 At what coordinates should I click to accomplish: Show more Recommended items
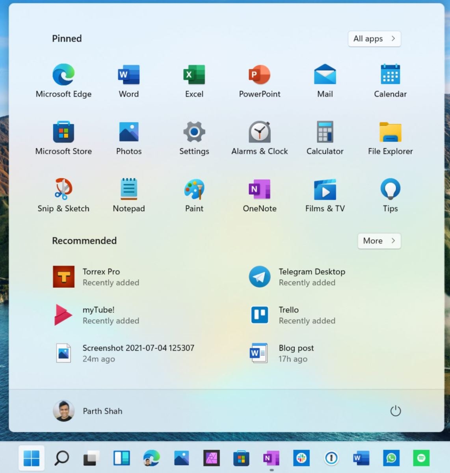click(x=379, y=241)
